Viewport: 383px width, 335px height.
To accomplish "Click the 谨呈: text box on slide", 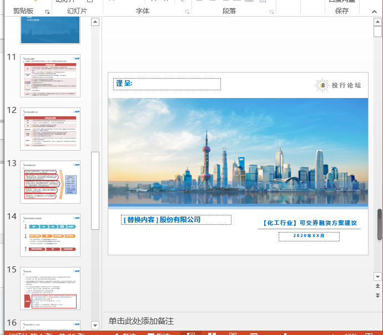I will pyautogui.click(x=167, y=84).
